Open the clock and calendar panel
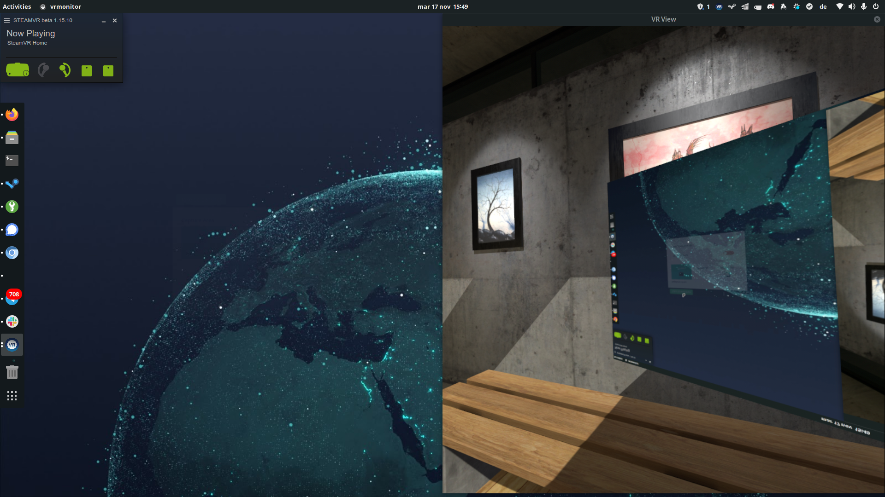Viewport: 885px width, 497px height. pyautogui.click(x=442, y=6)
